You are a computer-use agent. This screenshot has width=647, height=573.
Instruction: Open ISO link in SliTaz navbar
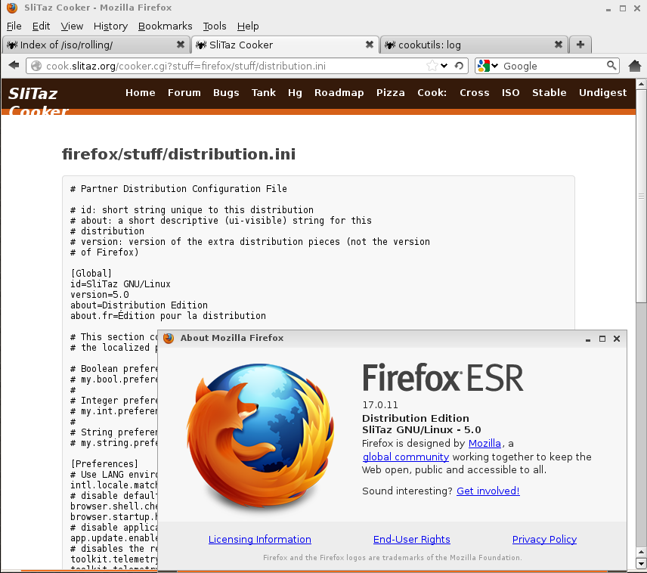(510, 92)
